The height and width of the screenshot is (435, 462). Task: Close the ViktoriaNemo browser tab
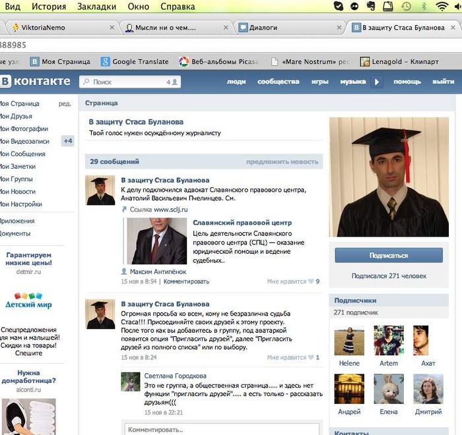(x=112, y=28)
